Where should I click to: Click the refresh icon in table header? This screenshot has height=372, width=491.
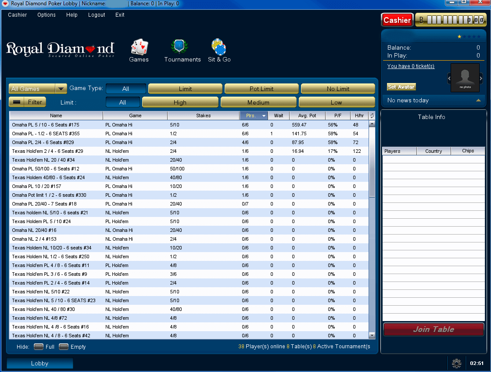(372, 116)
